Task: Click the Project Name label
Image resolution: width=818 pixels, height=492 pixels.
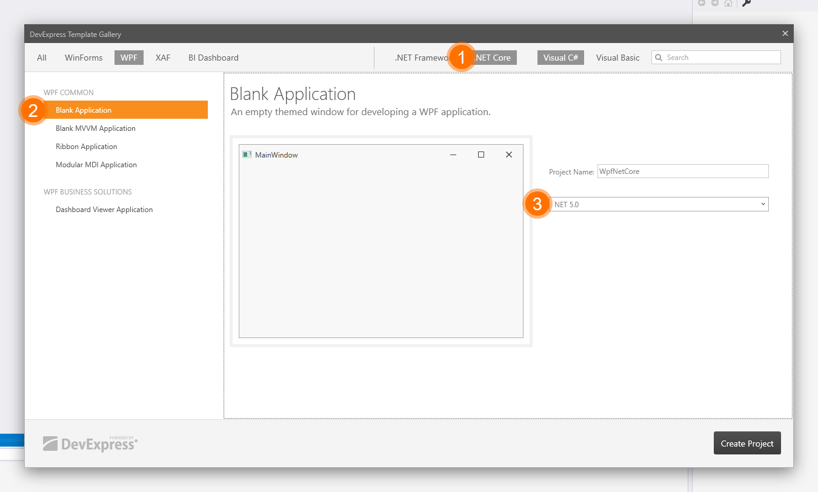Action: coord(571,172)
